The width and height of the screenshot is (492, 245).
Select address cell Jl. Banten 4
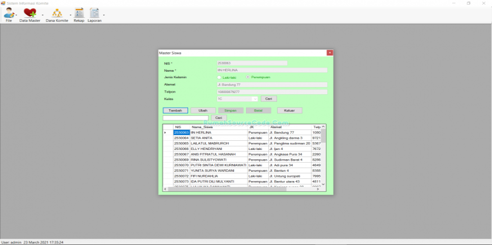point(290,171)
